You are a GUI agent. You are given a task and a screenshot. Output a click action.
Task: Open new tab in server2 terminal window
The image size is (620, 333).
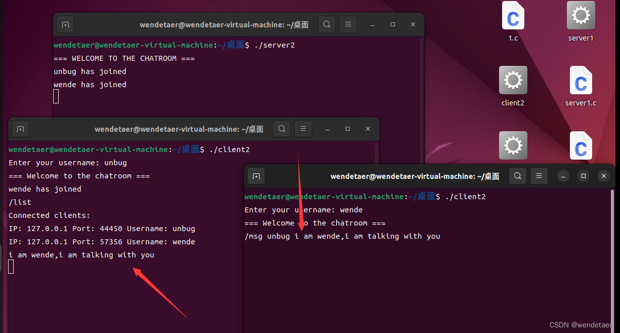[x=65, y=24]
